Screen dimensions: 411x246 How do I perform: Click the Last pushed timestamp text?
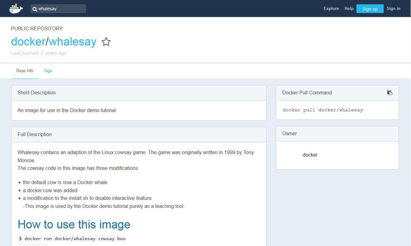pyautogui.click(x=39, y=53)
